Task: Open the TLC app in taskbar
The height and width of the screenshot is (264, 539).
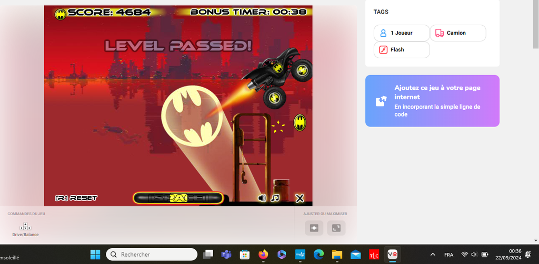Action: pos(374,255)
